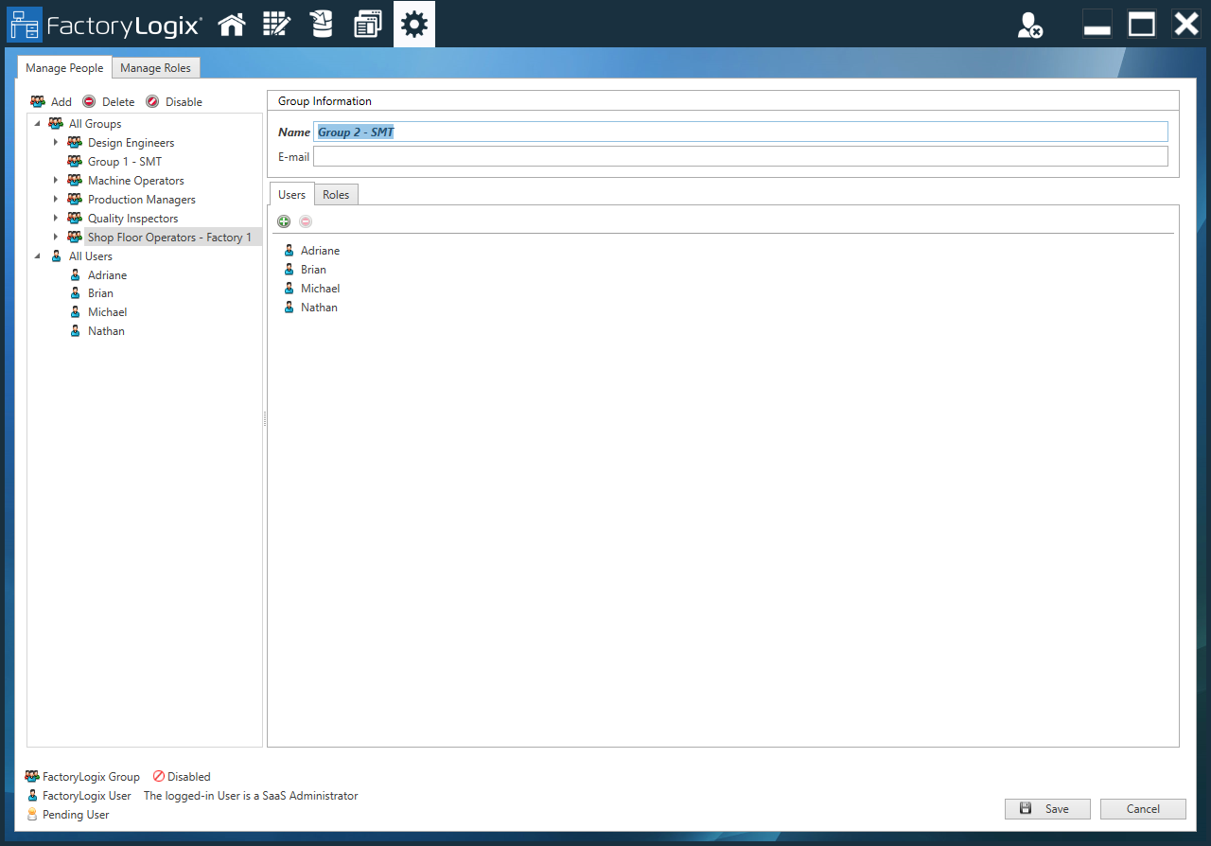1211x846 pixels.
Task: Select Brian in the Users list
Action: click(313, 270)
